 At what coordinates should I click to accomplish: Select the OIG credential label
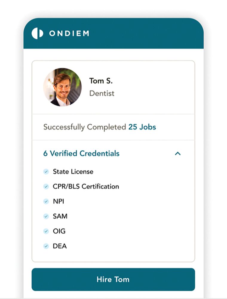pos(59,231)
